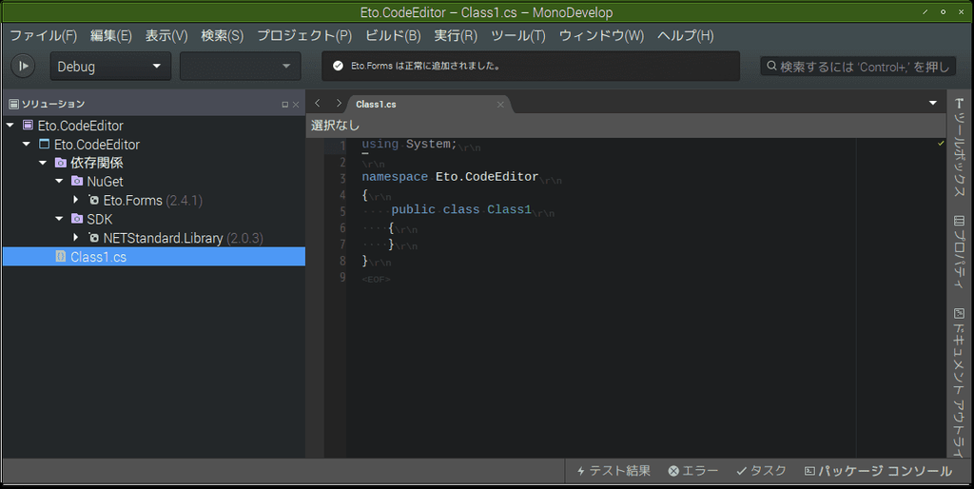The image size is (974, 489).
Task: Click the Class1.cs file icon in tree
Action: coord(61,256)
